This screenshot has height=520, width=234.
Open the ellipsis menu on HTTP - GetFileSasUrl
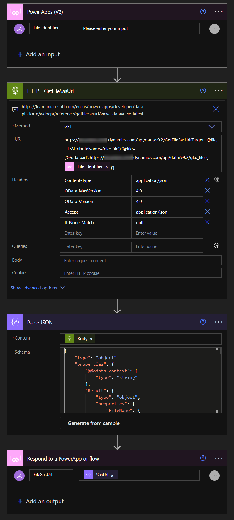[x=219, y=91]
